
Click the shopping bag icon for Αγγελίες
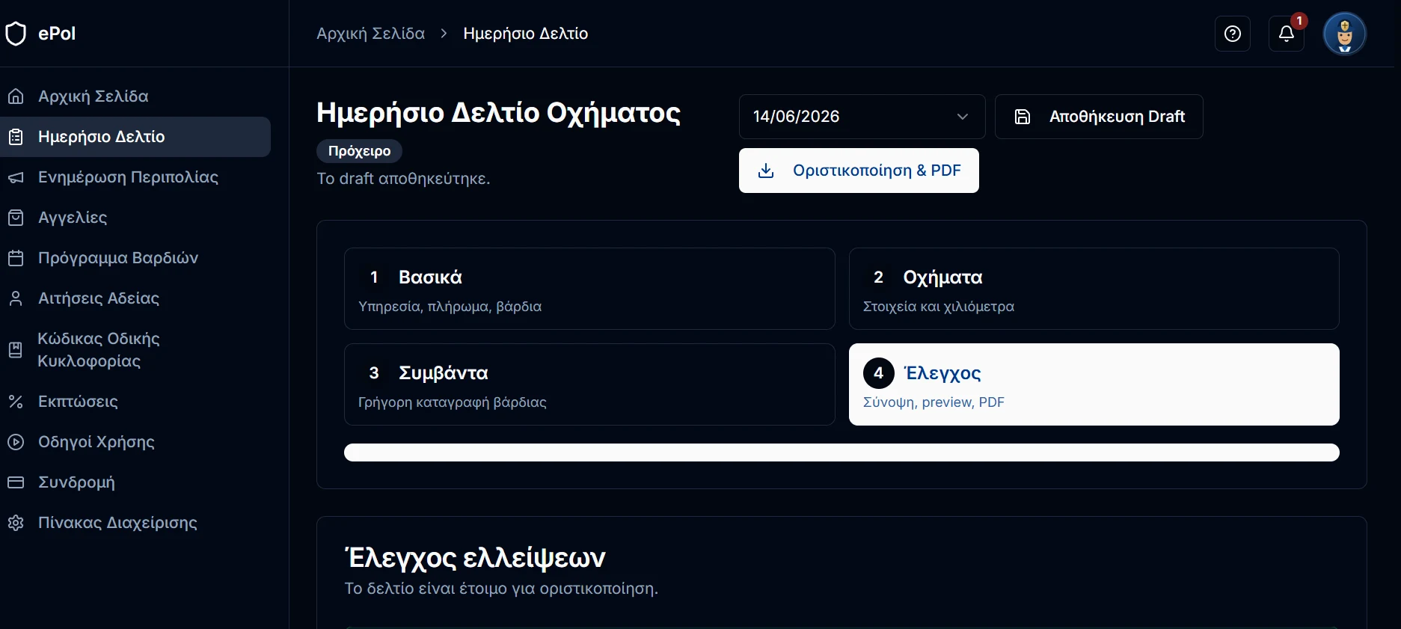coord(16,218)
